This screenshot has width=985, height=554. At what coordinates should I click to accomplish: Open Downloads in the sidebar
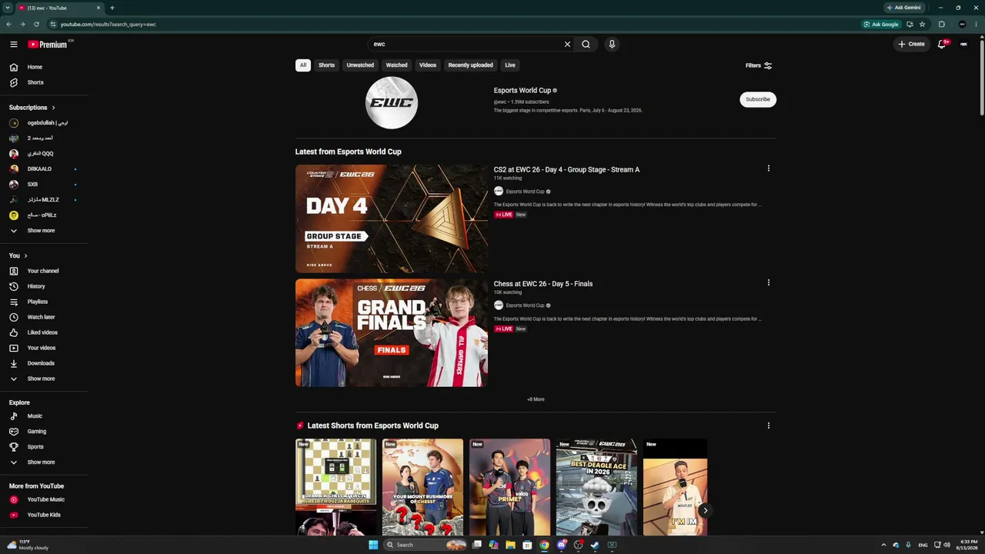click(44, 363)
